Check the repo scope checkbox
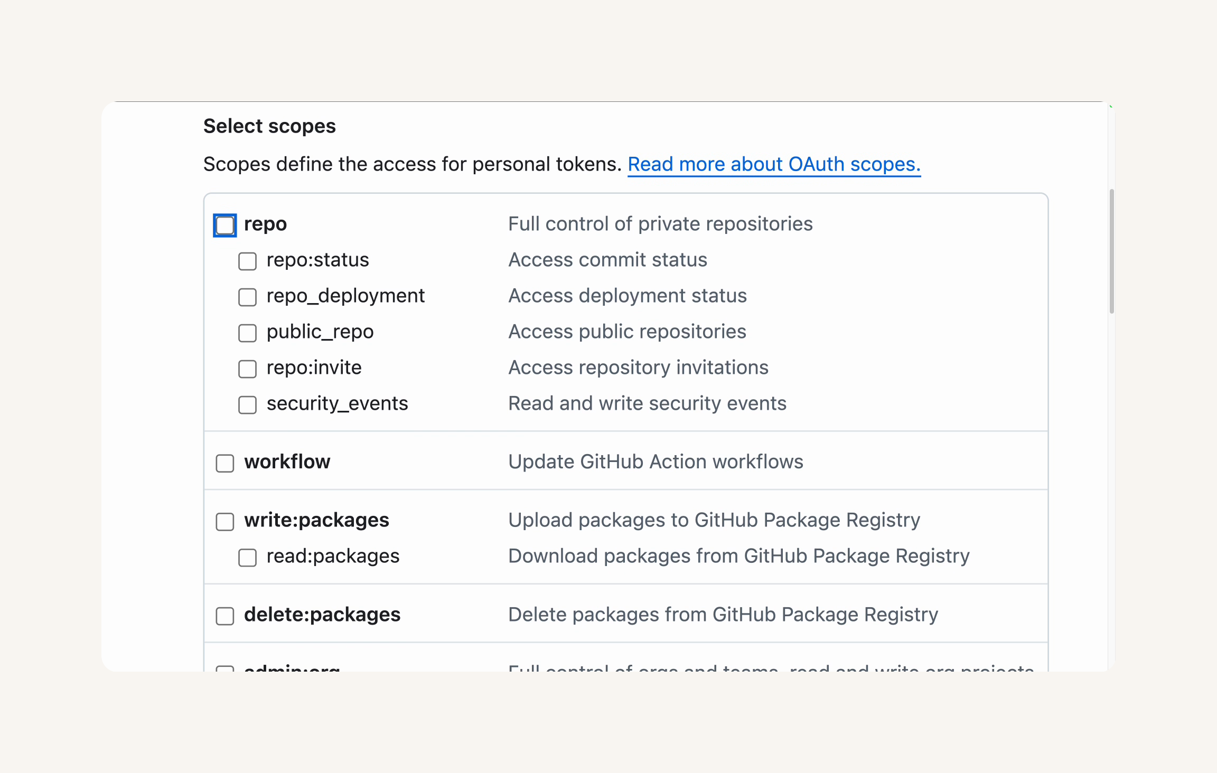The width and height of the screenshot is (1217, 773). pos(224,225)
